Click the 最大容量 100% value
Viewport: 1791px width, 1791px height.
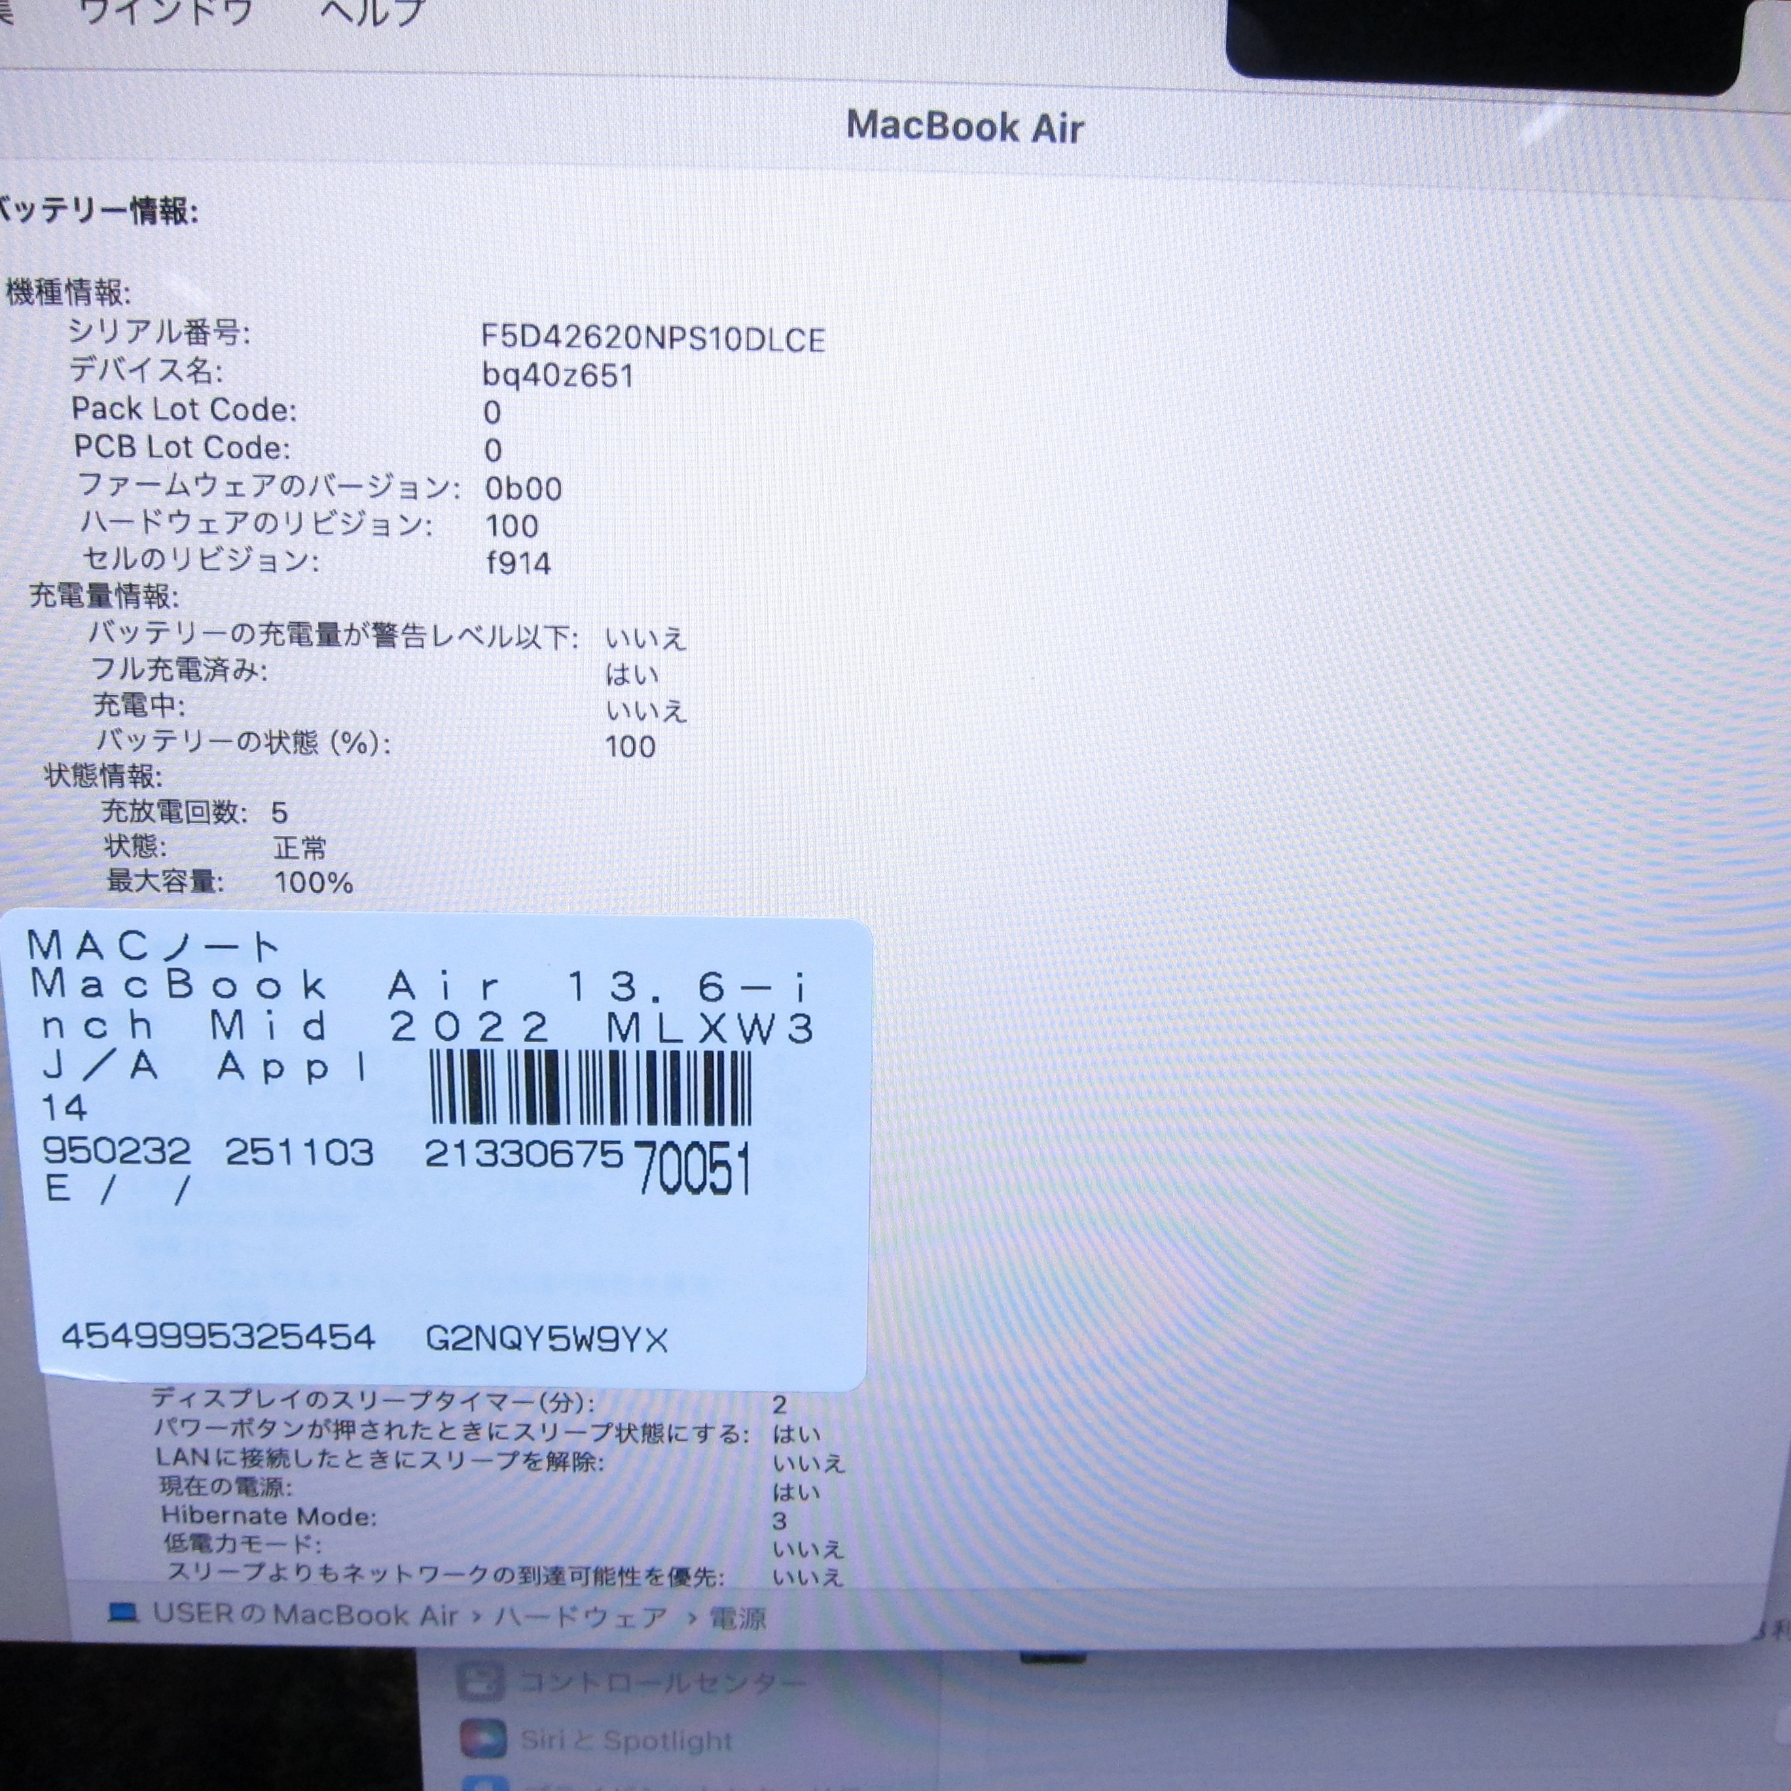(314, 882)
